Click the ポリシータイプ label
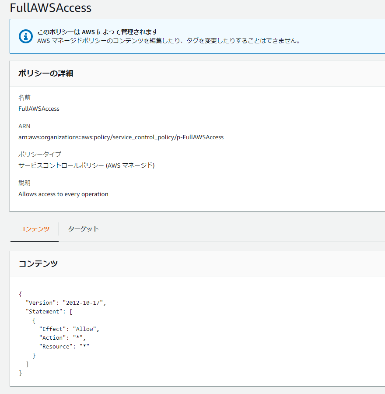Image resolution: width=385 pixels, height=394 pixels. [x=40, y=154]
